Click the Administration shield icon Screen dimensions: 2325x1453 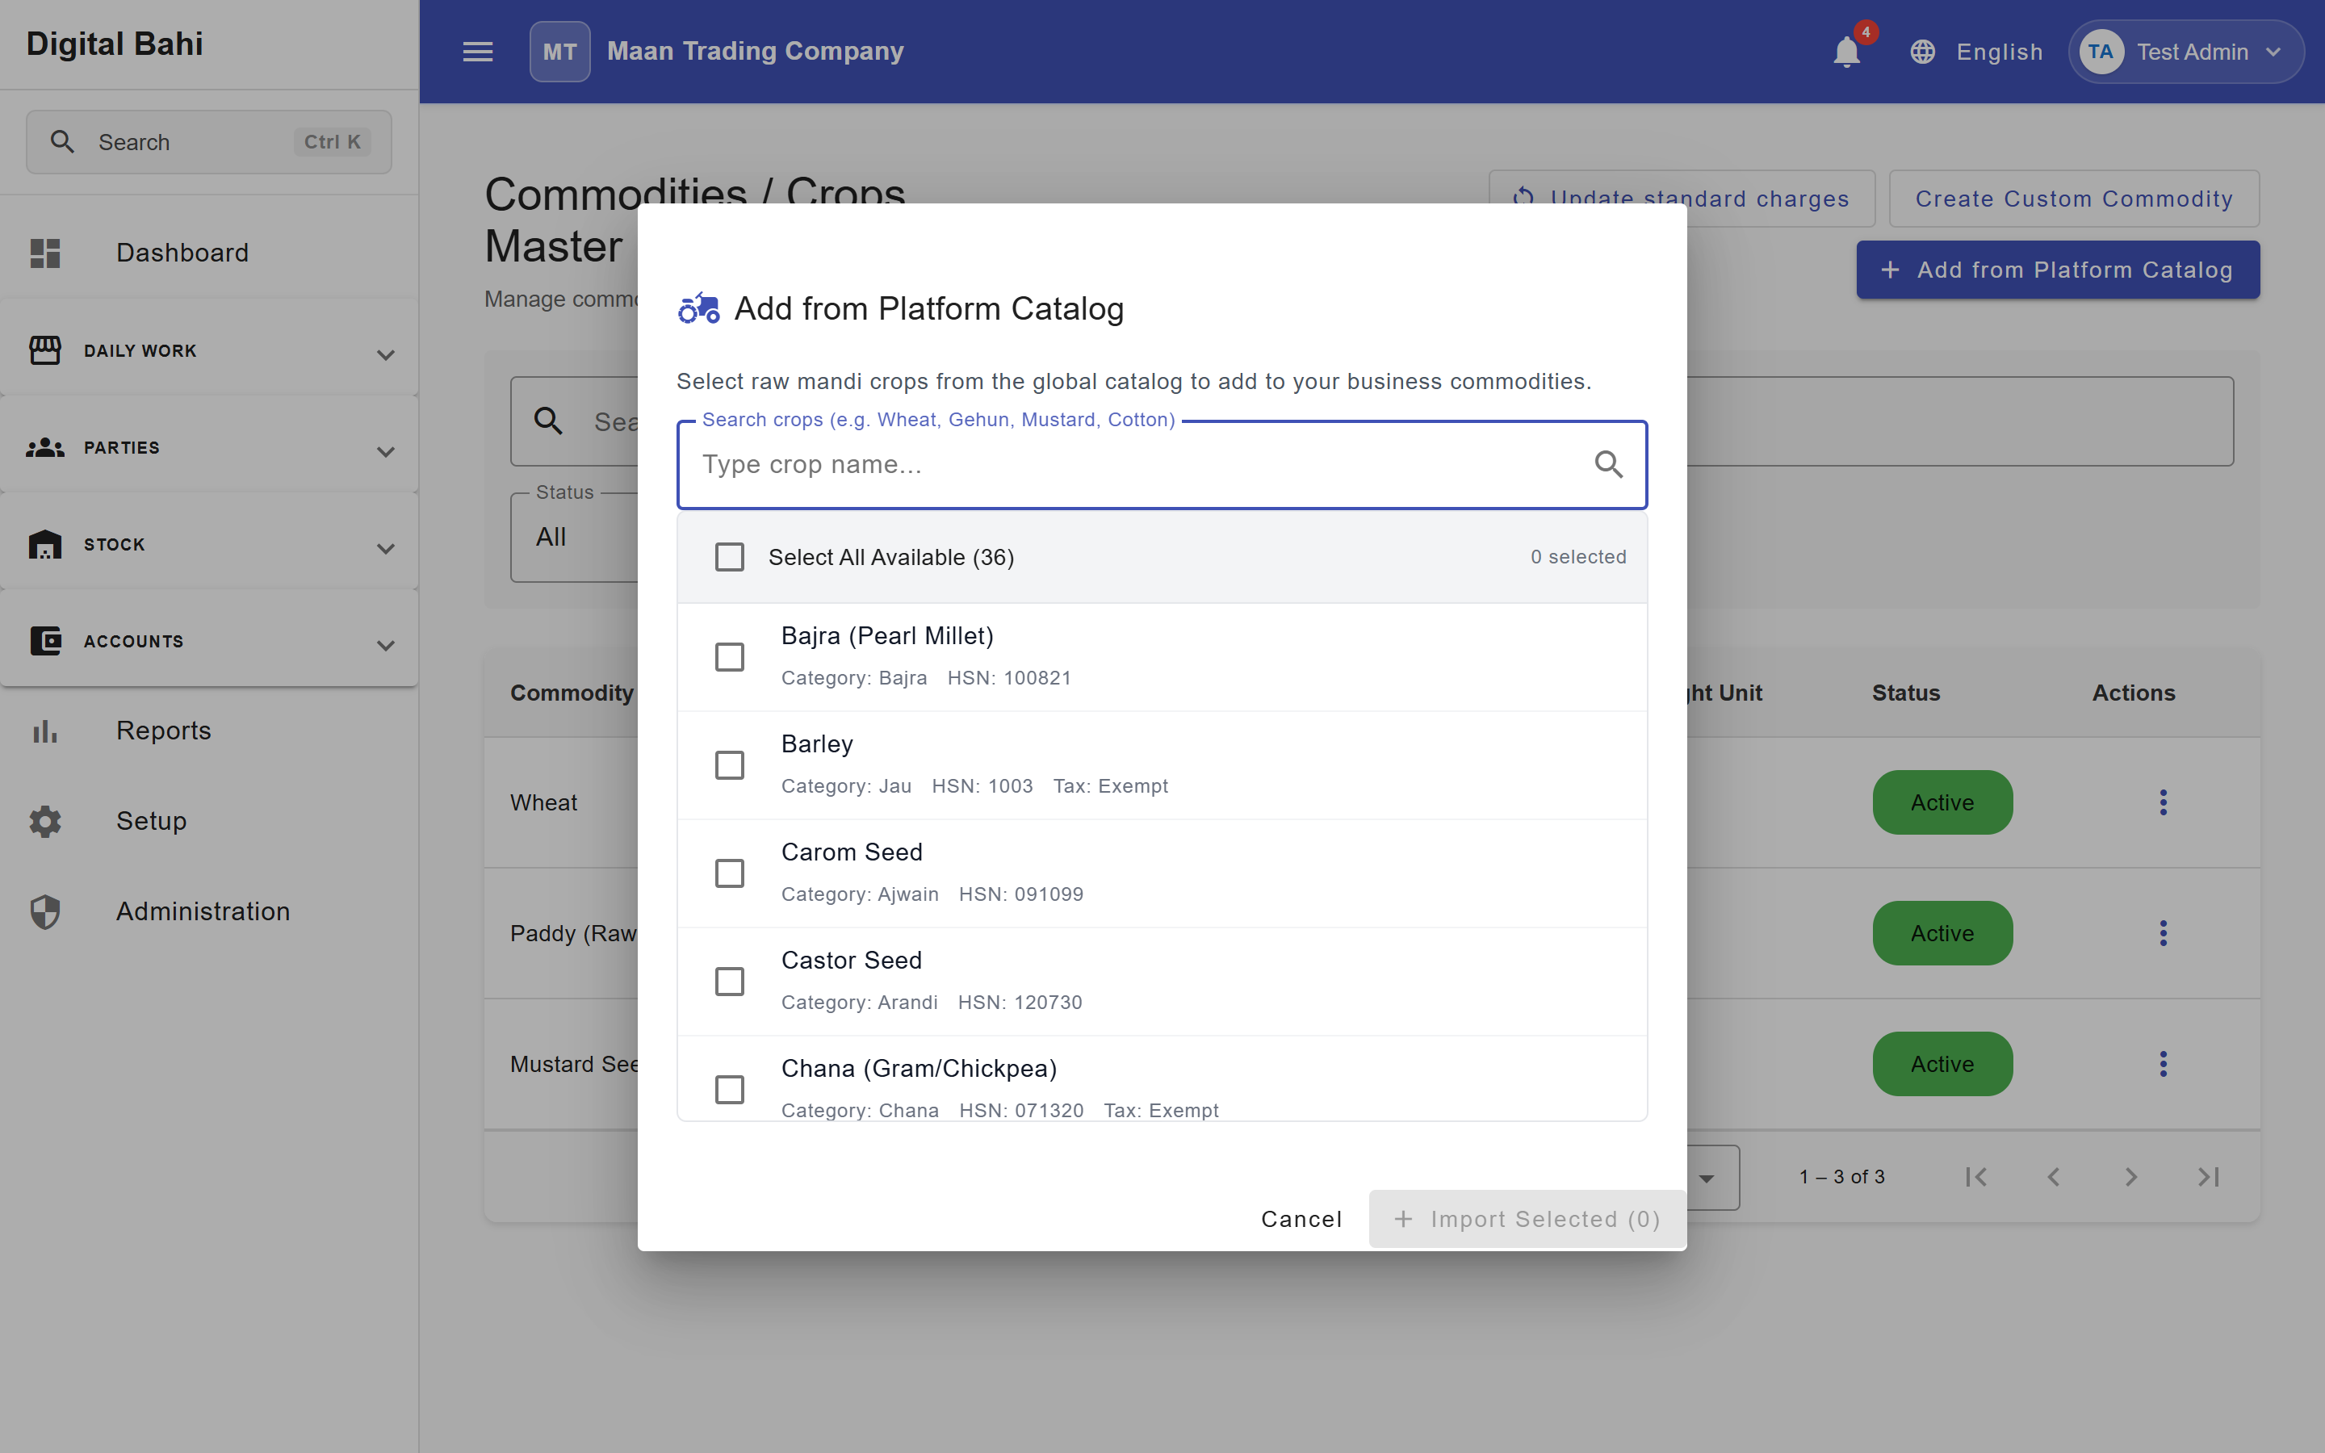(x=45, y=912)
